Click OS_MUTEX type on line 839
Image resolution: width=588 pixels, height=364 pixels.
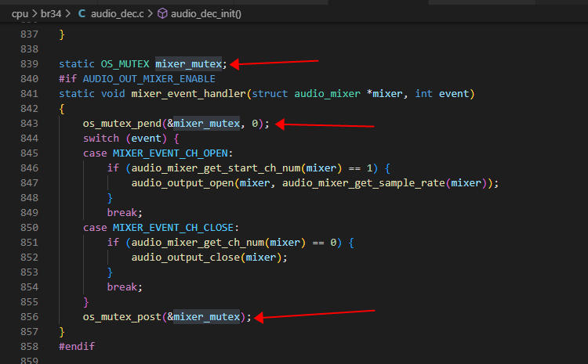125,64
